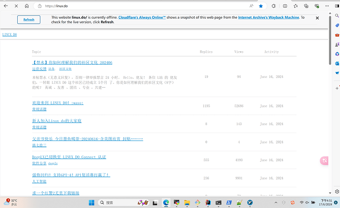Click the Views column header
The height and width of the screenshot is (208, 340).
[x=238, y=52]
